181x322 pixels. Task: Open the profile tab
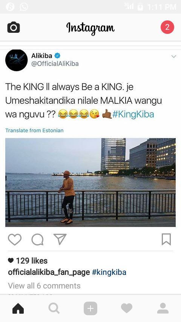(x=163, y=308)
